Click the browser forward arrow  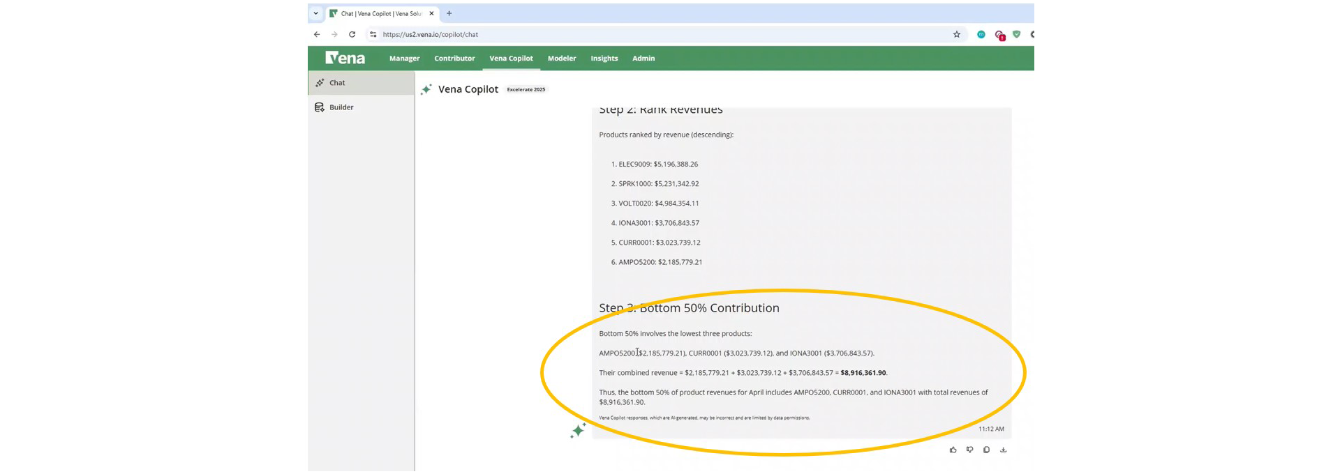click(334, 34)
